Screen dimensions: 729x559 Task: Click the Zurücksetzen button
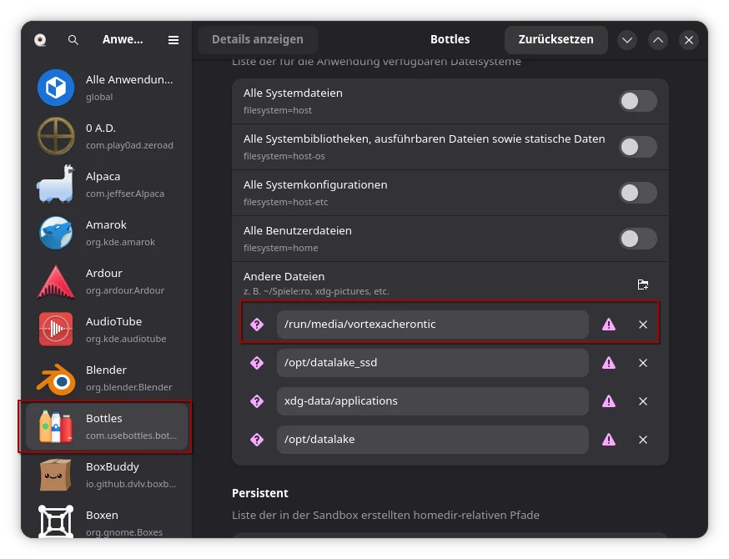tap(556, 39)
